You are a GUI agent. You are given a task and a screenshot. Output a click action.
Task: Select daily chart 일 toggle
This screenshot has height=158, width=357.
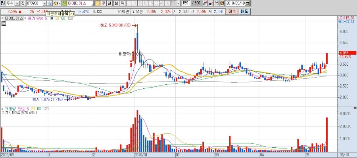coord(98,3)
